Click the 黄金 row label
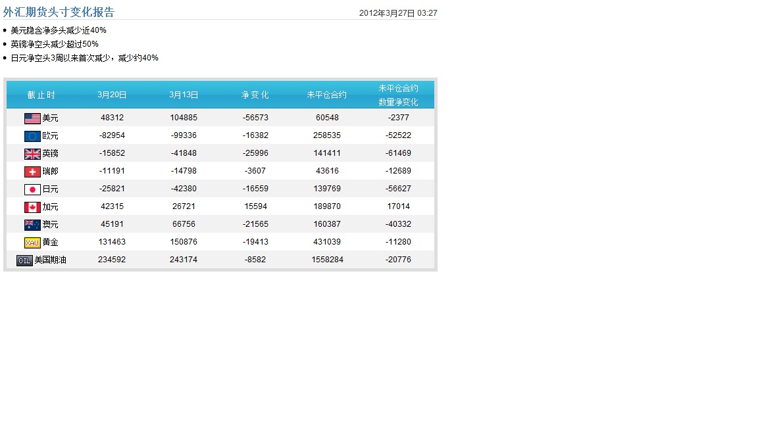The height and width of the screenshot is (426, 758). 50,242
